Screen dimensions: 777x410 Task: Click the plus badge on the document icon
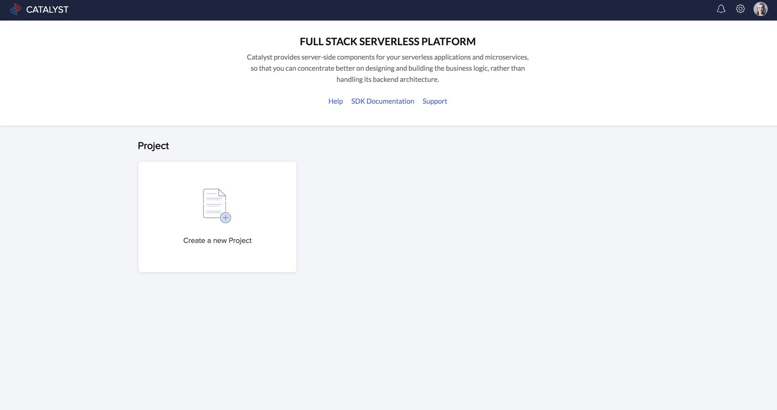point(225,218)
